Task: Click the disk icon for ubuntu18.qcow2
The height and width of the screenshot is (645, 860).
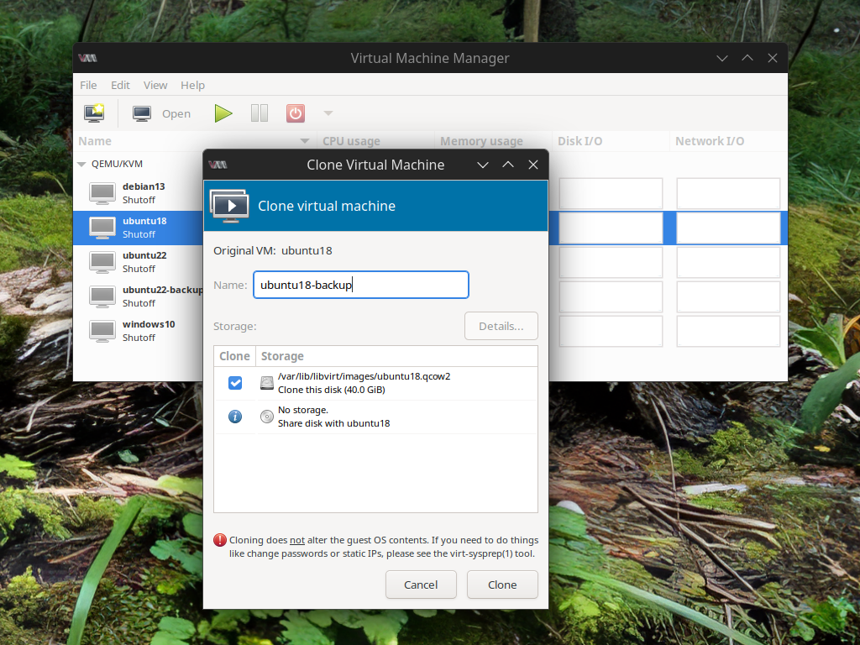Action: tap(267, 383)
